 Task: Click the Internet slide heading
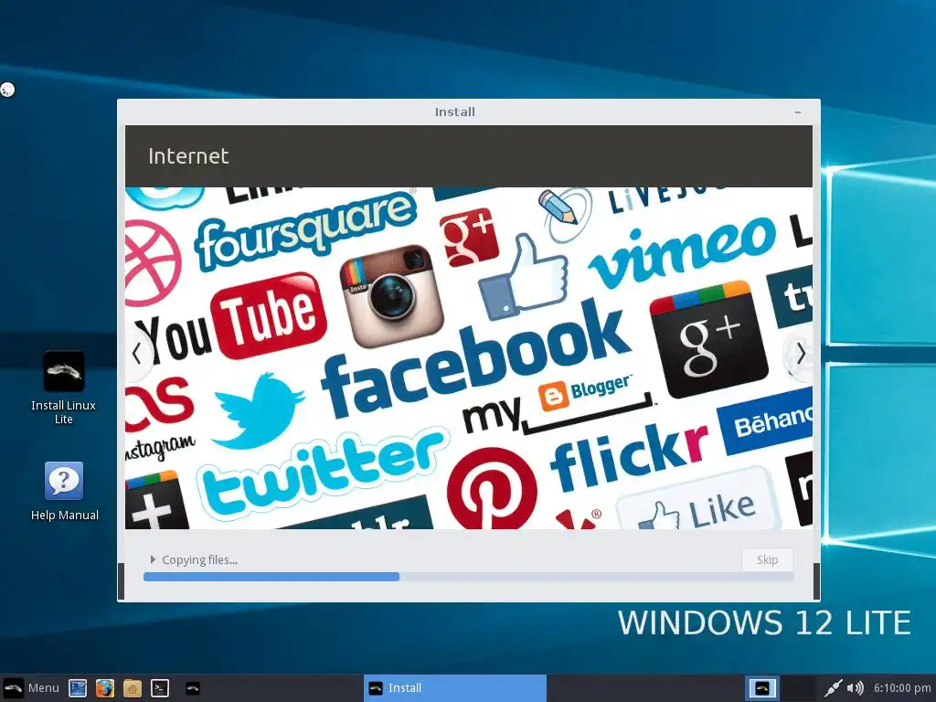[188, 155]
